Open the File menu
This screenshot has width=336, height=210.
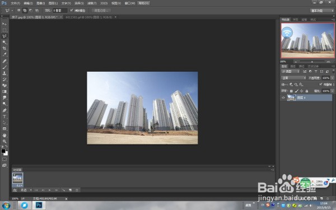15,3
